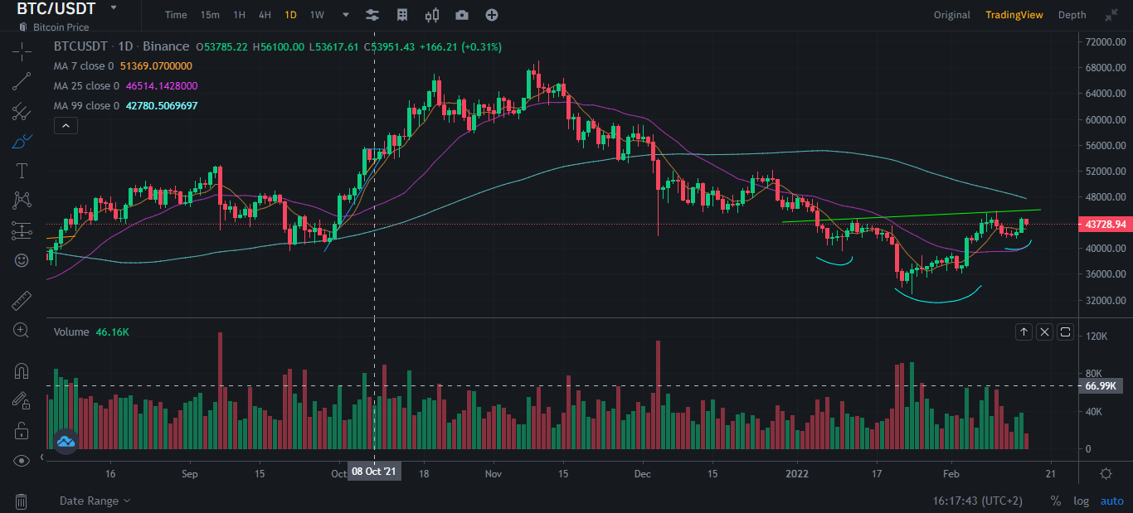
Task: Select the Volume indicator legend
Action: pyautogui.click(x=71, y=332)
